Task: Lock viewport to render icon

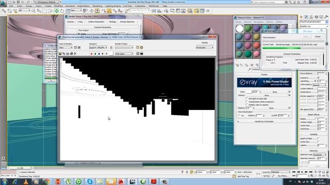Action: [x=111, y=48]
